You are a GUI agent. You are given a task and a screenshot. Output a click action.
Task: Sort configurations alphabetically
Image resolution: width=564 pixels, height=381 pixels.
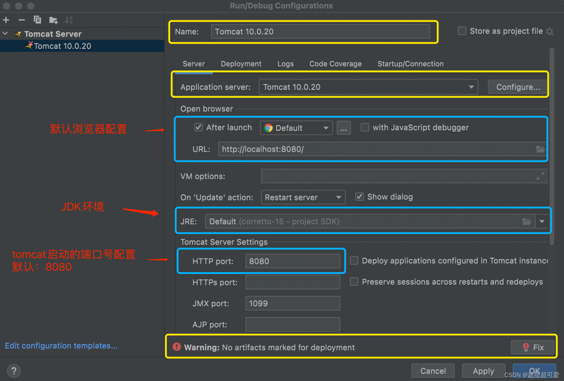point(69,20)
